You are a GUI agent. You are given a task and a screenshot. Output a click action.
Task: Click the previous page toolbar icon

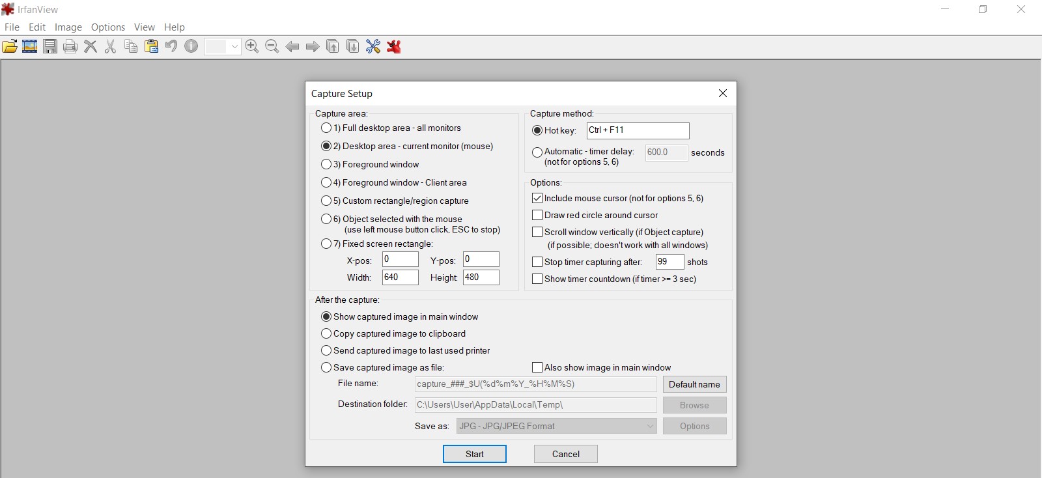(x=333, y=46)
